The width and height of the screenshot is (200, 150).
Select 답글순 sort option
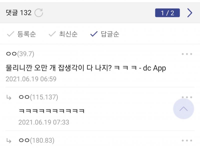[x=104, y=34]
